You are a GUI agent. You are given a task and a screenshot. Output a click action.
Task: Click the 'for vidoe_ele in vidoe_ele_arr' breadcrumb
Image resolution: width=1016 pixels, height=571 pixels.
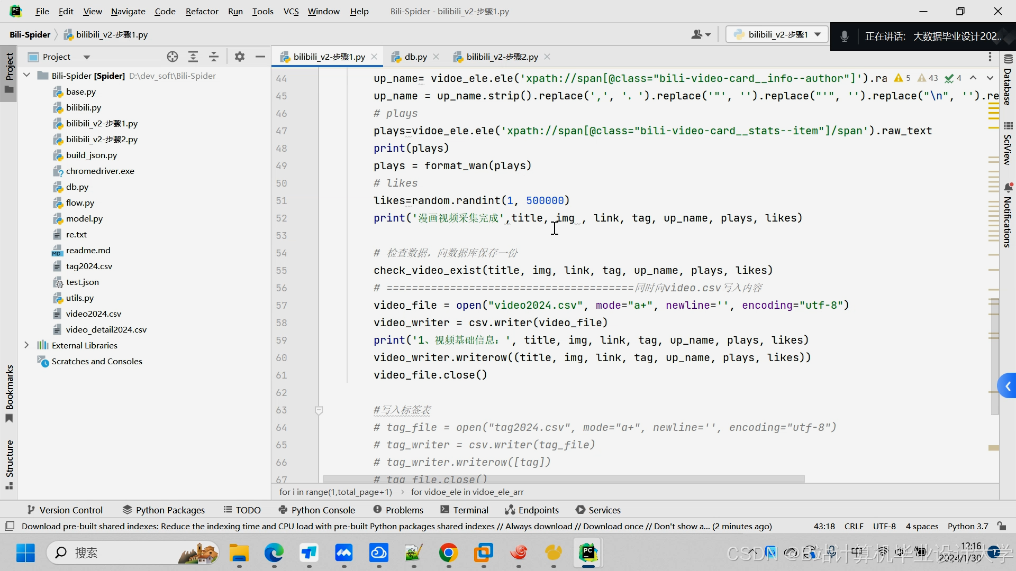click(x=467, y=492)
